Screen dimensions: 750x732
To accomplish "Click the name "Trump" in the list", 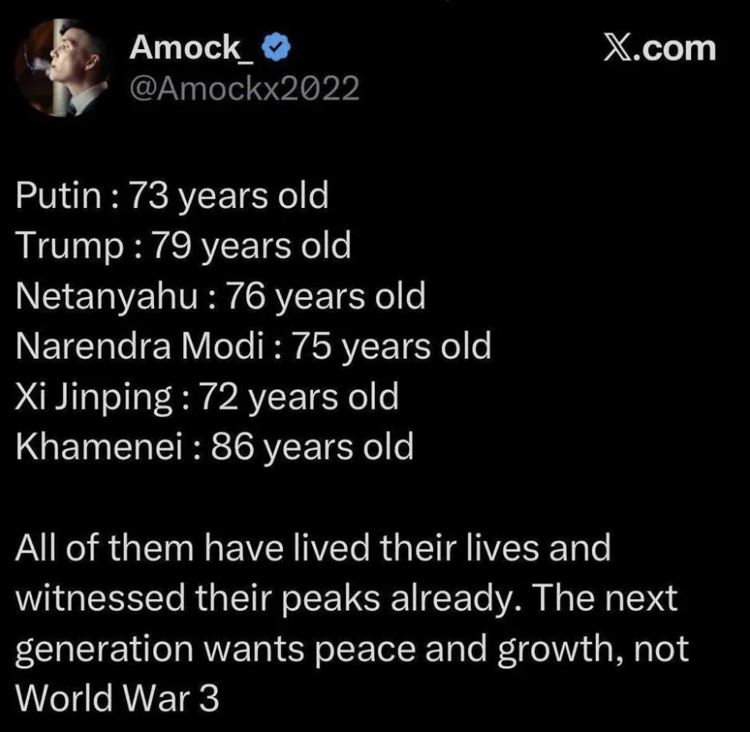I will pyautogui.click(x=68, y=247).
